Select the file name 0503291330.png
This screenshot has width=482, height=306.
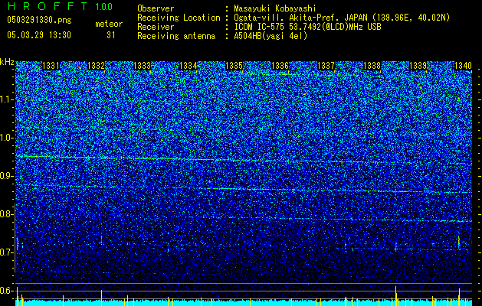(39, 21)
